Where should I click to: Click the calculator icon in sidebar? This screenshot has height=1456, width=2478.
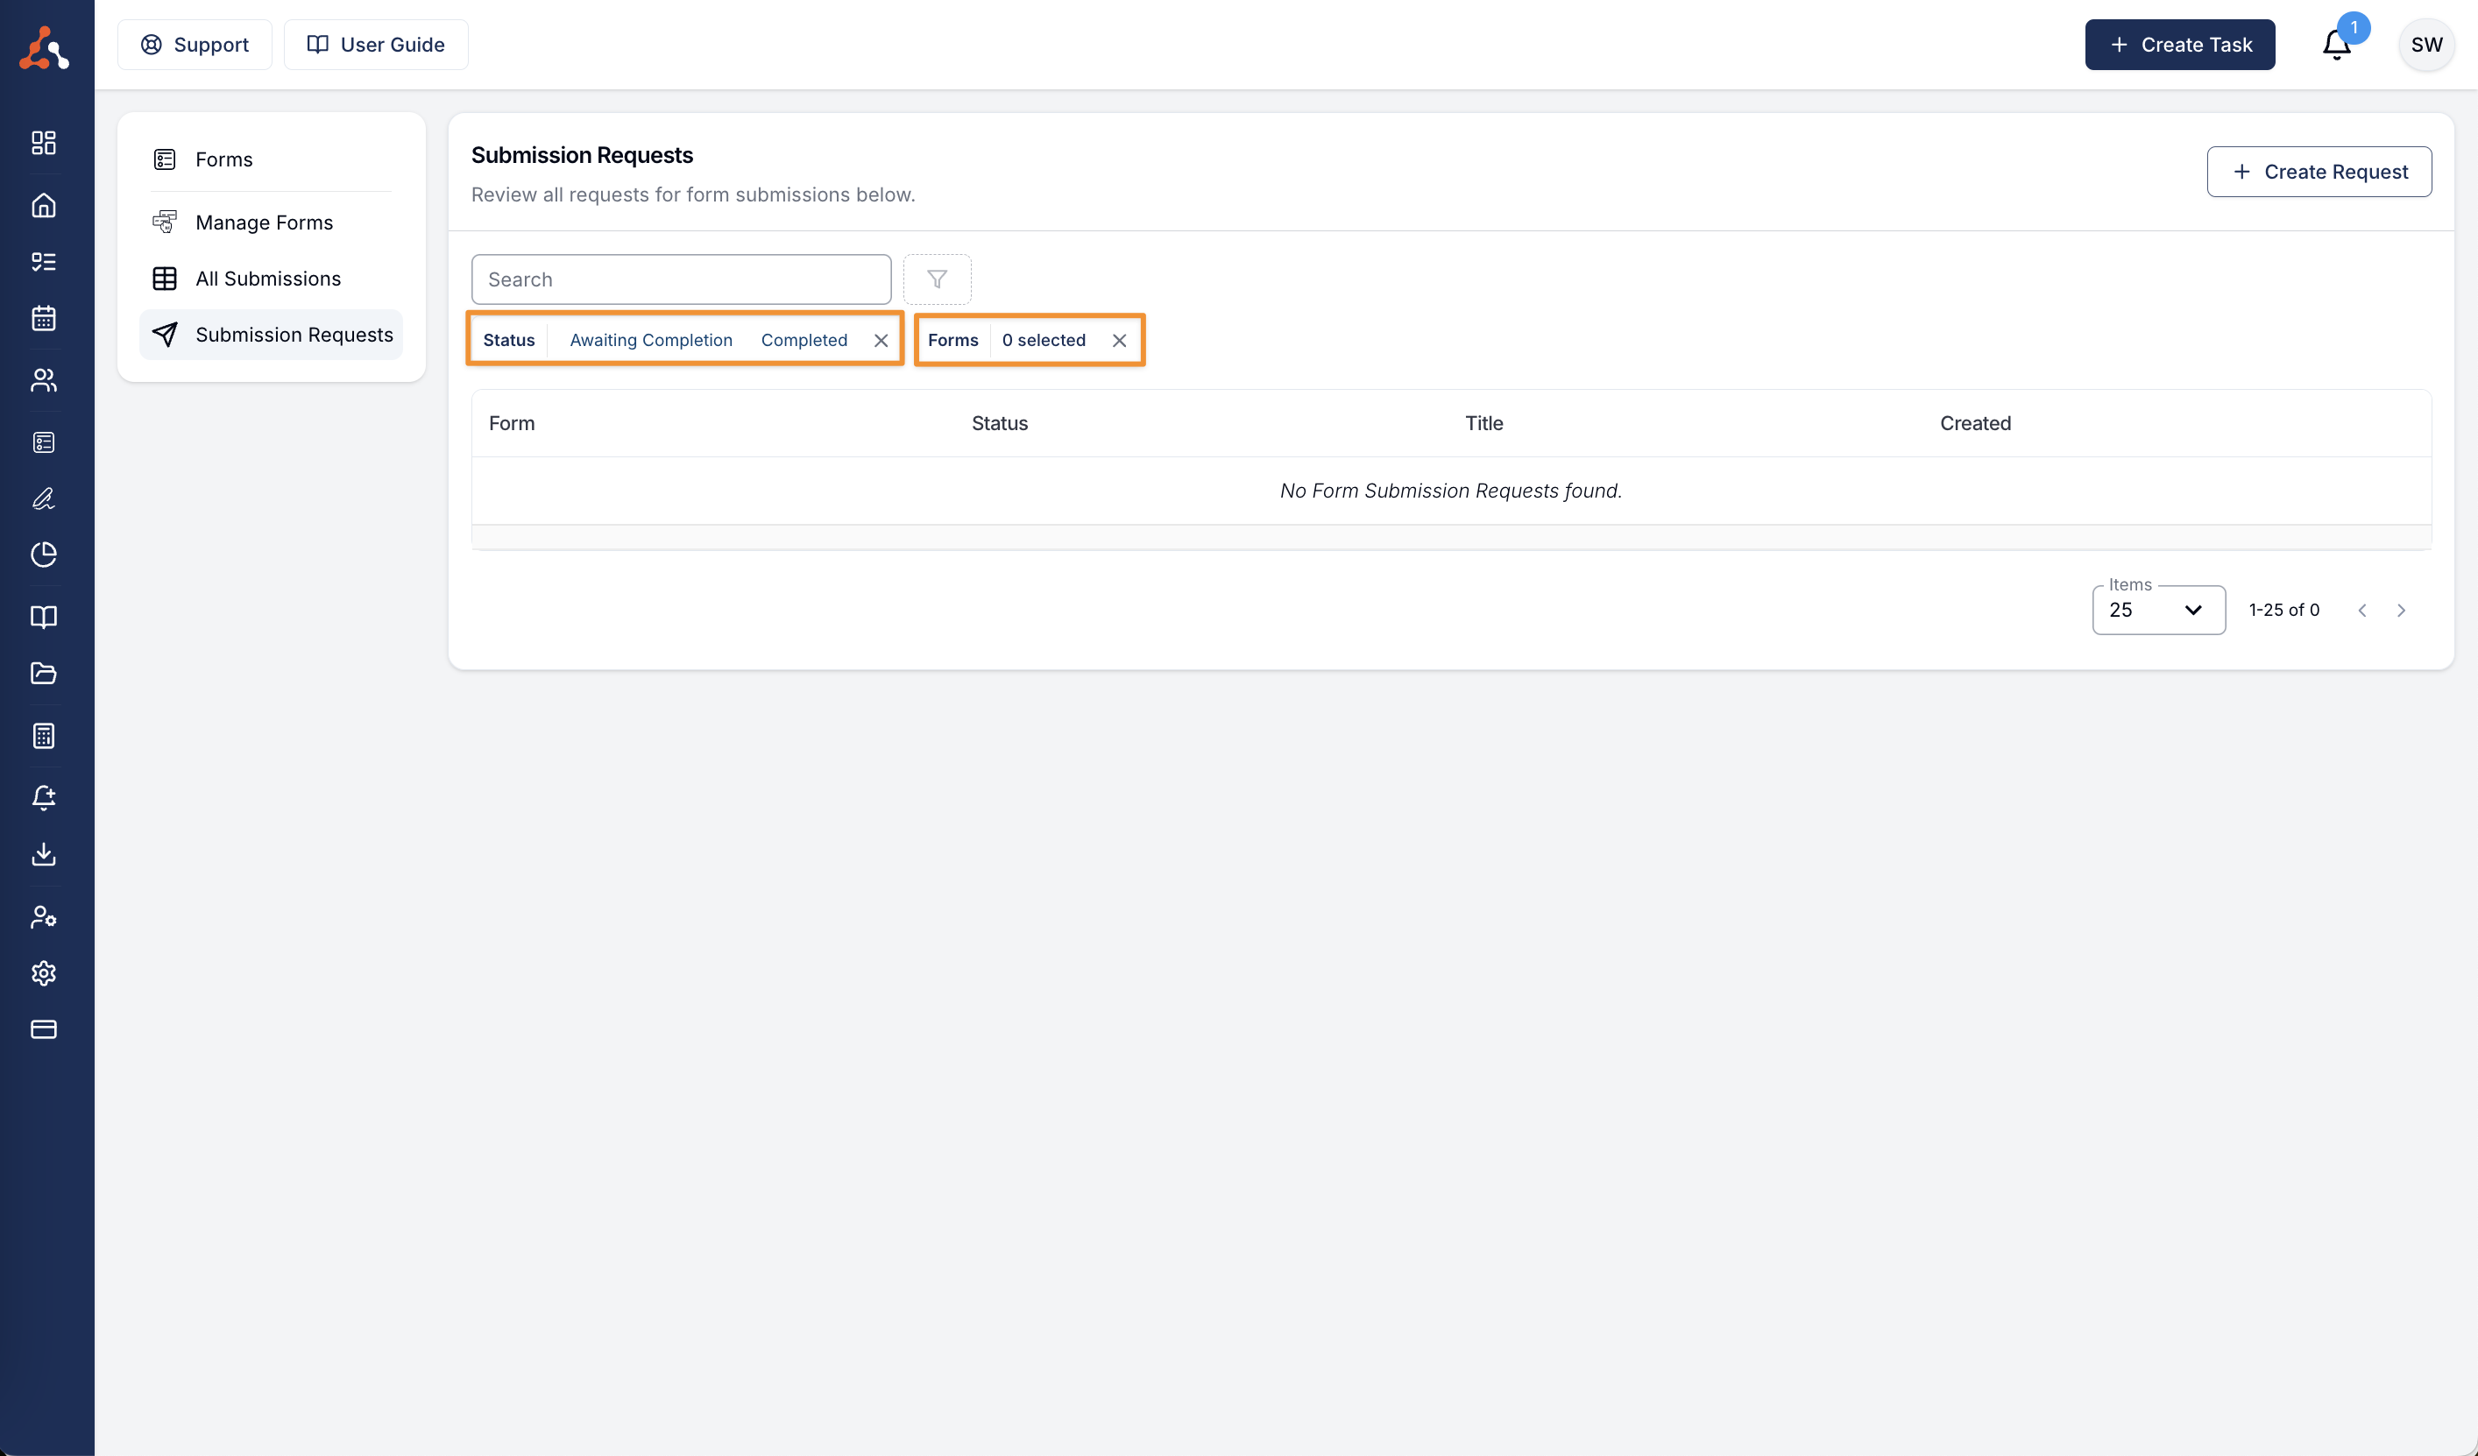pos(43,735)
